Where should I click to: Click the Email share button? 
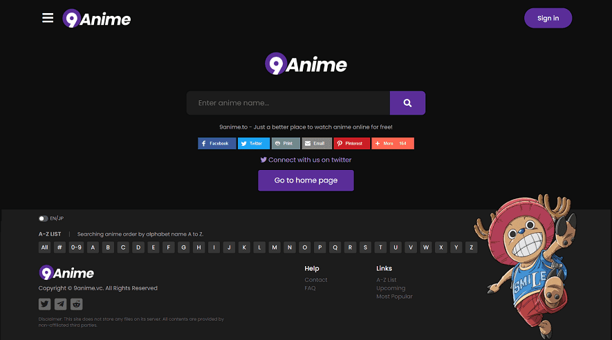[317, 144]
